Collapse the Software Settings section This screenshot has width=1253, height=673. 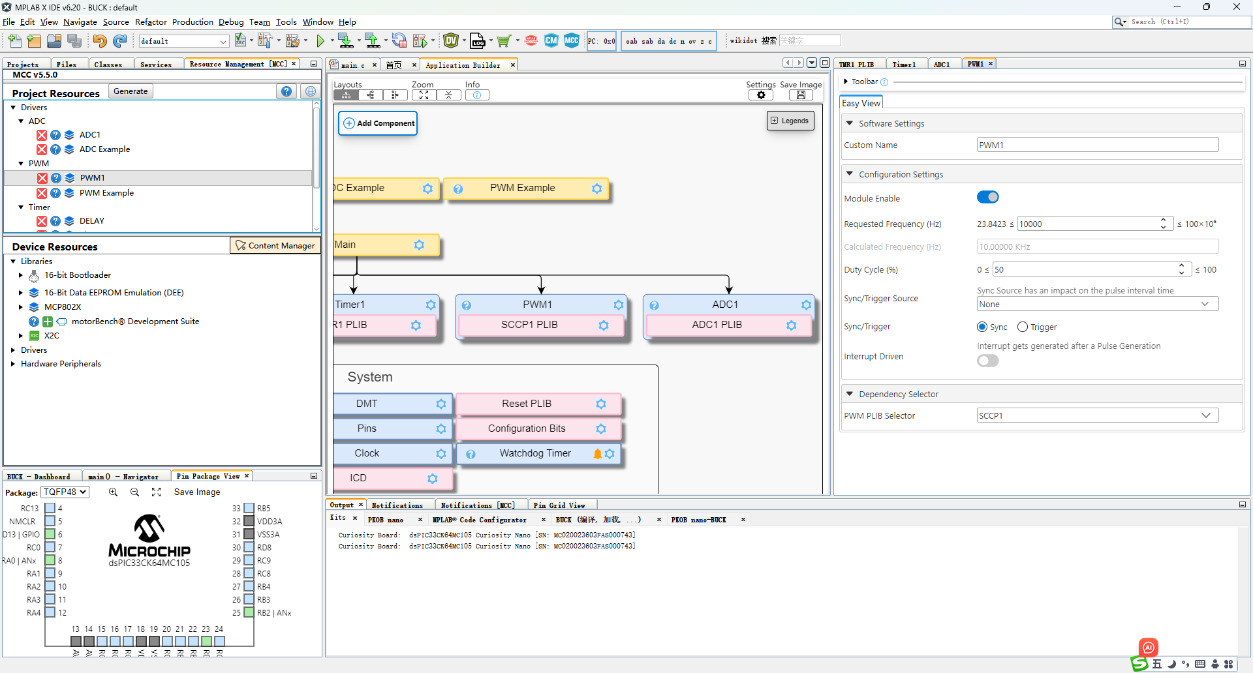849,123
